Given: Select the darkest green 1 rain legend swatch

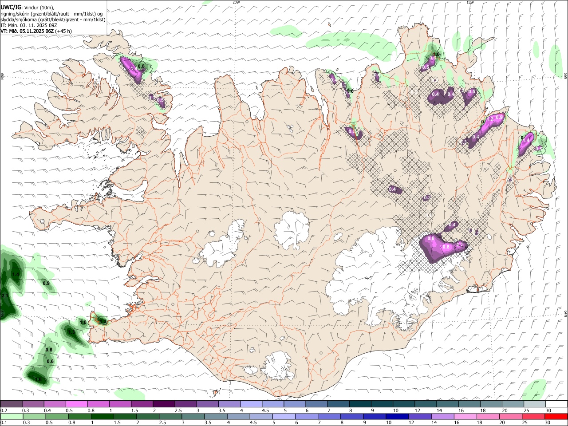Looking at the screenshot, I should pos(103,417).
